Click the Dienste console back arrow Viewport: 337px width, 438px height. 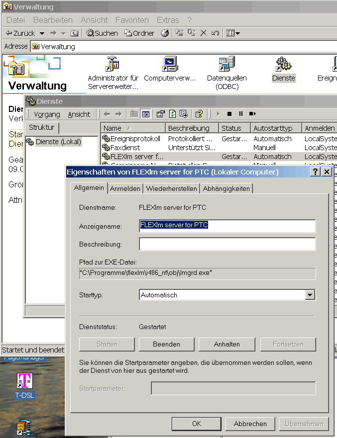107,114
